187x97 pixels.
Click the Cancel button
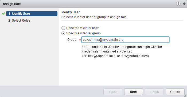(x=175, y=92)
